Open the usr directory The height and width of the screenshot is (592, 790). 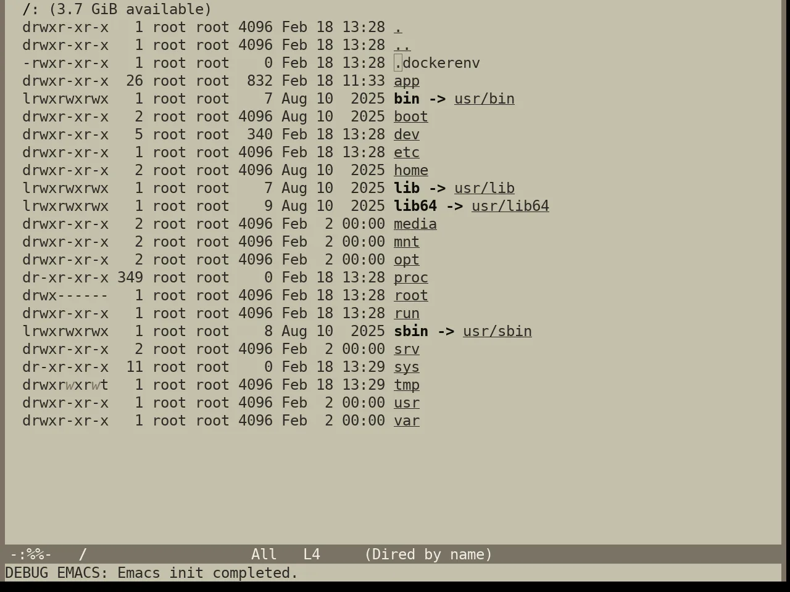[407, 403]
